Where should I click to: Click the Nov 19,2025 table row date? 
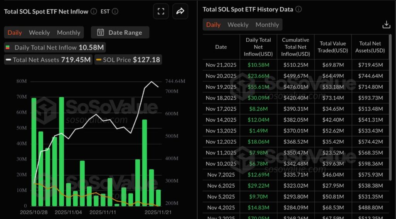click(x=221, y=87)
